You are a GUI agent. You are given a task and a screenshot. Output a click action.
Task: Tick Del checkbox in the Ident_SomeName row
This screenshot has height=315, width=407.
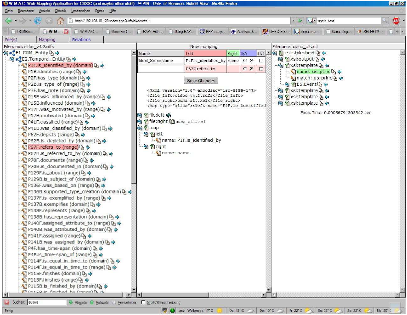261,61
